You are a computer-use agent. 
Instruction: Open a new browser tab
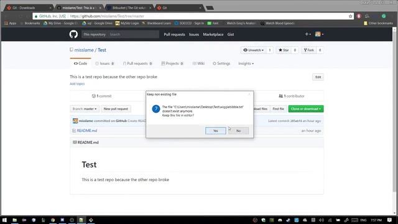(210, 8)
